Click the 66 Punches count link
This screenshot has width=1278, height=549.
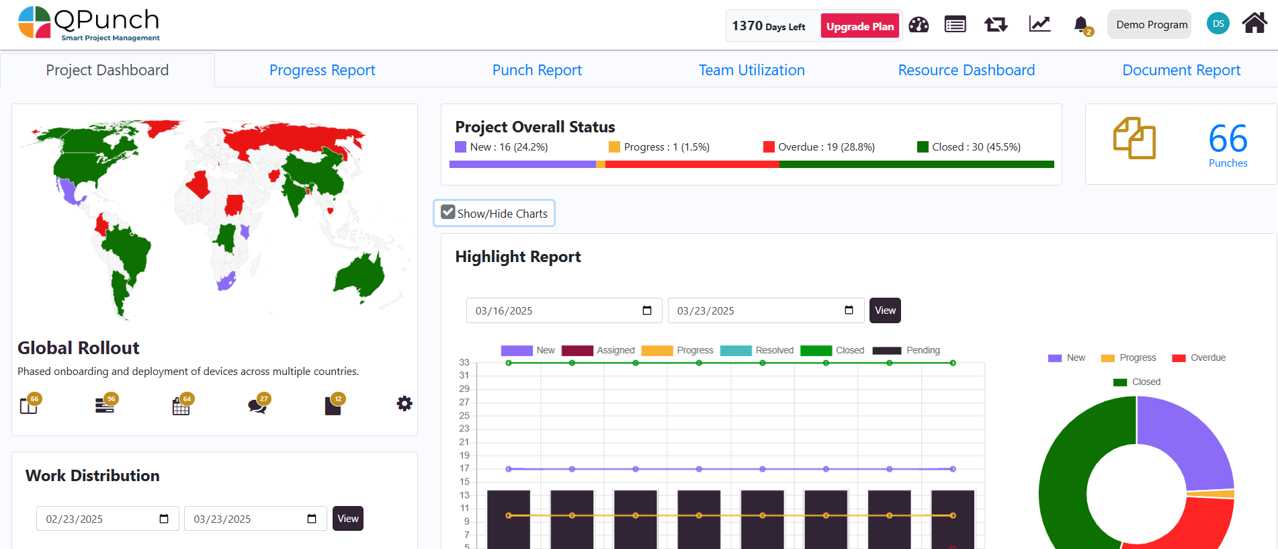[x=1228, y=144]
